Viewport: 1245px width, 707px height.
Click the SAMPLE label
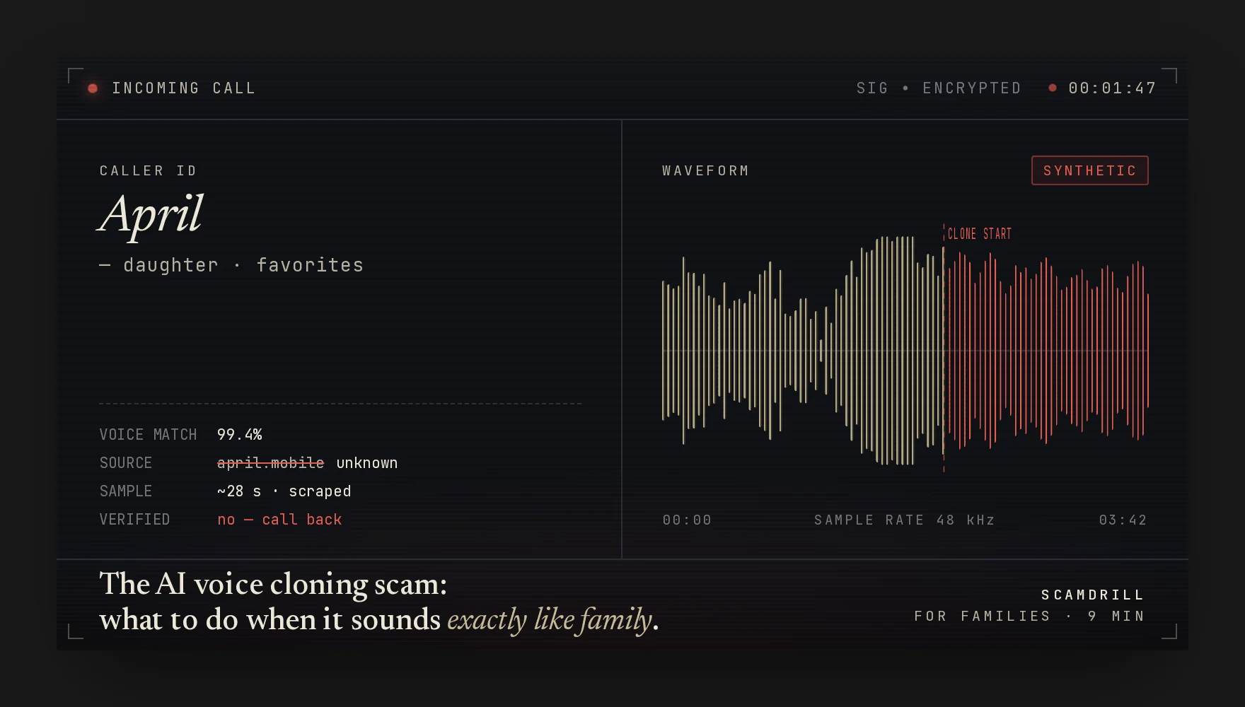[126, 491]
